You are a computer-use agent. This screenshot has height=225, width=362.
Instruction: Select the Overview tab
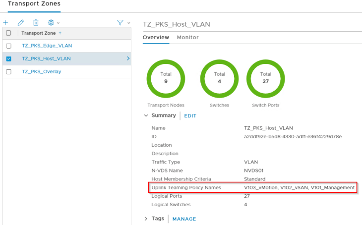point(156,38)
